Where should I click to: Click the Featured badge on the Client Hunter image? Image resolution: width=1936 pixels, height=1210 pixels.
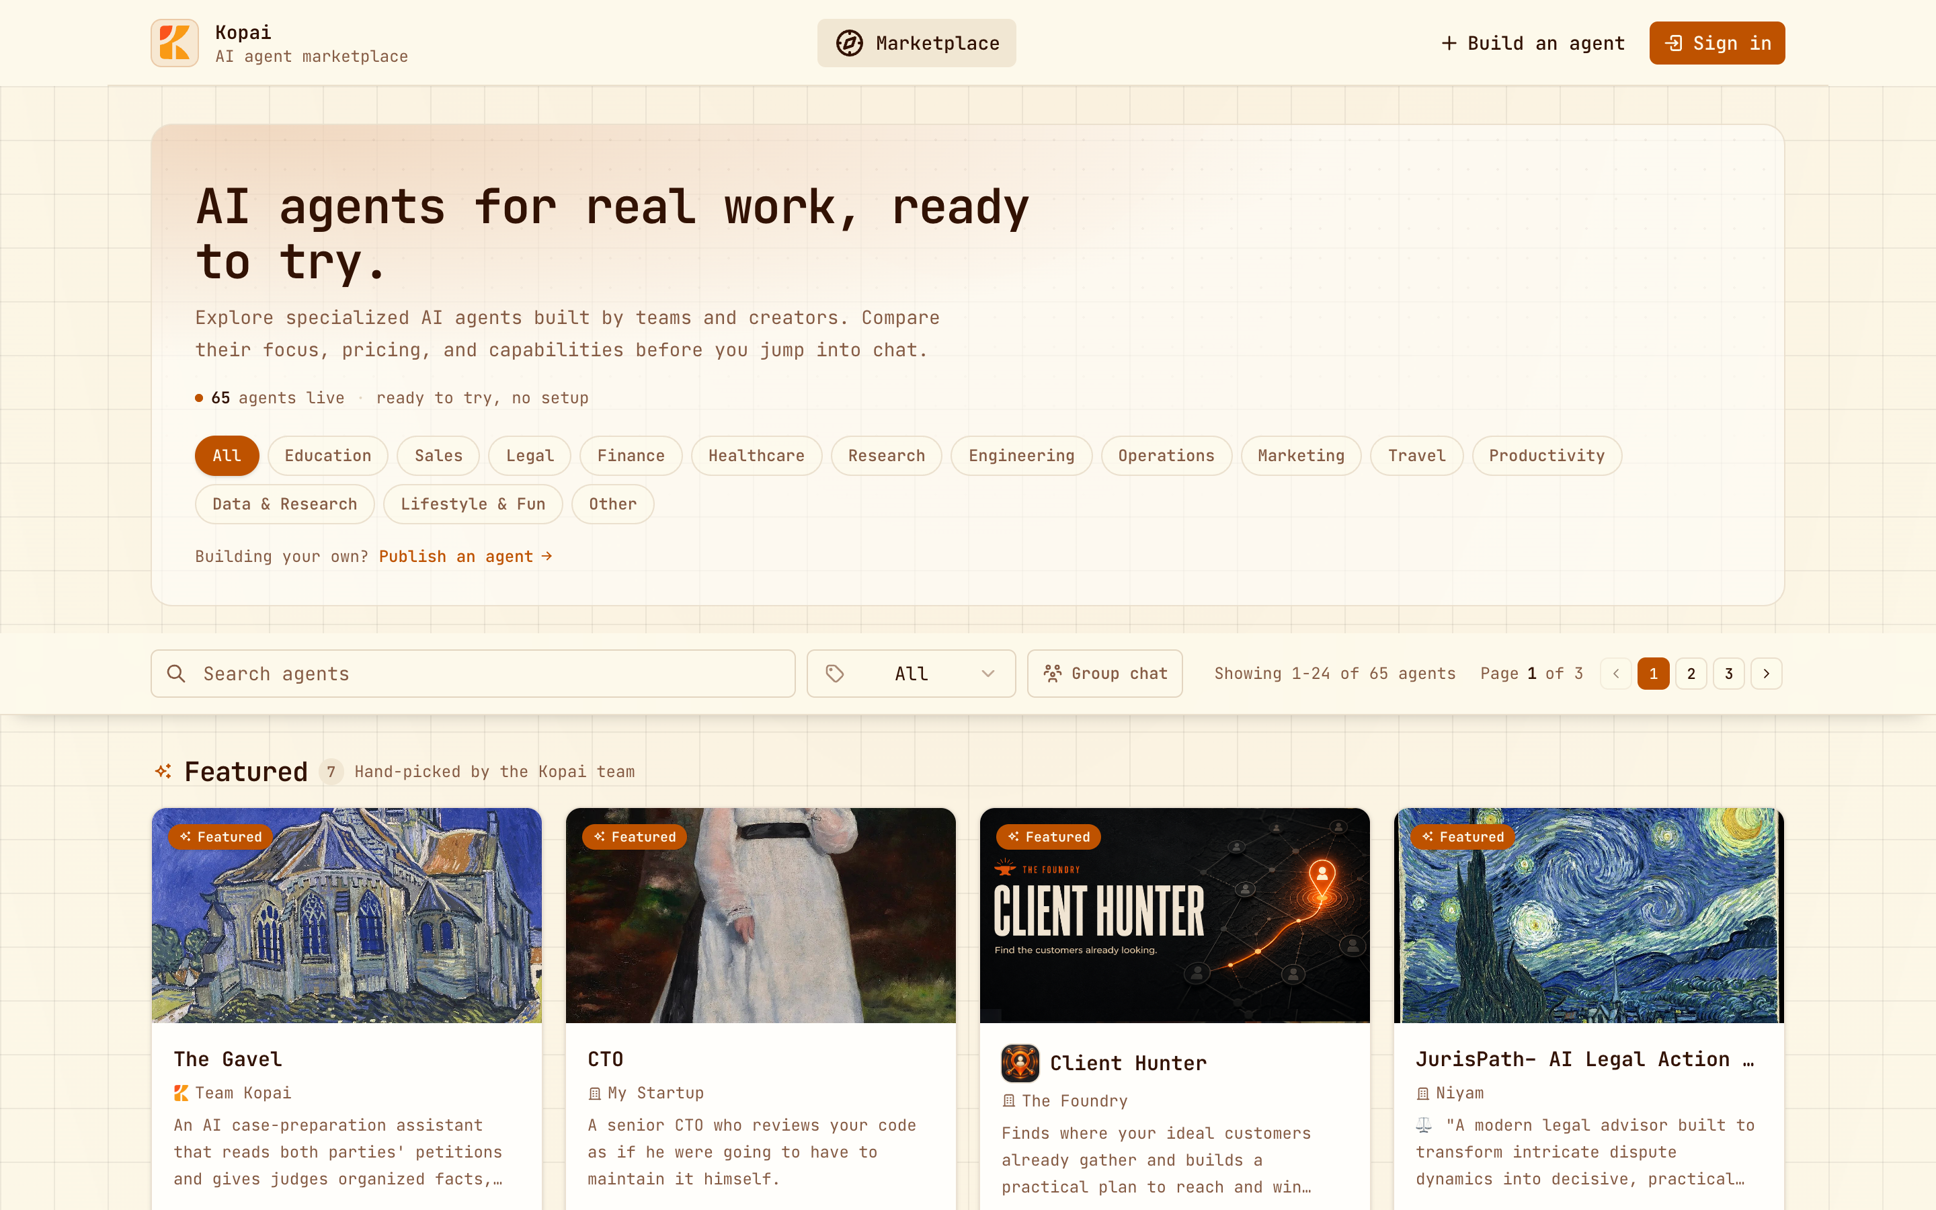click(1049, 836)
